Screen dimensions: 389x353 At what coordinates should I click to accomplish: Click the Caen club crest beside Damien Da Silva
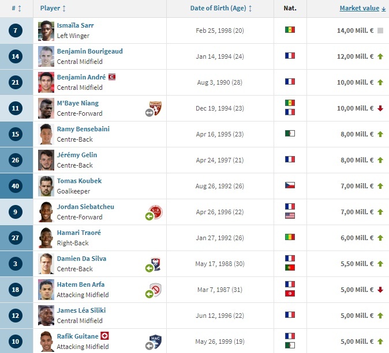point(155,264)
